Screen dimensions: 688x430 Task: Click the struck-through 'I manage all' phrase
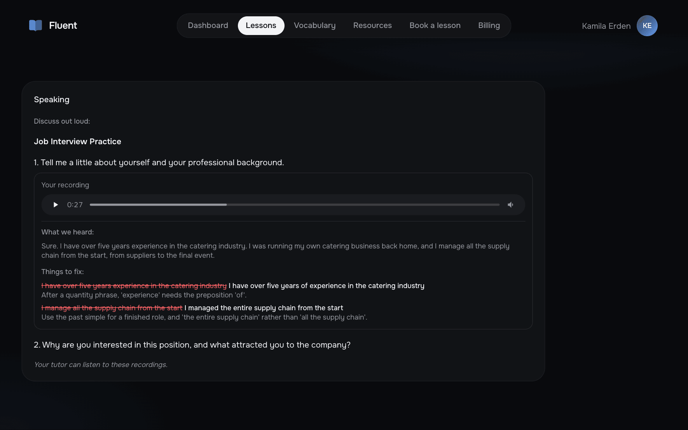pyautogui.click(x=112, y=308)
